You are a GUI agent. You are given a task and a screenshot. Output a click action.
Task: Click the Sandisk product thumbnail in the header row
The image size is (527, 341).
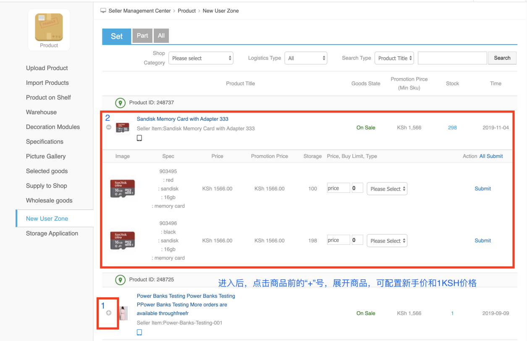click(123, 127)
